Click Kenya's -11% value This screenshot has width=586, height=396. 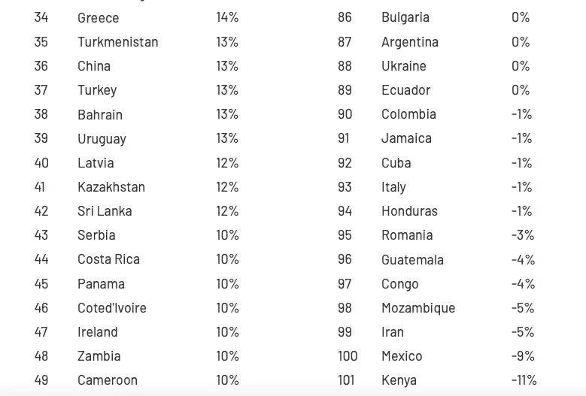pos(524,380)
